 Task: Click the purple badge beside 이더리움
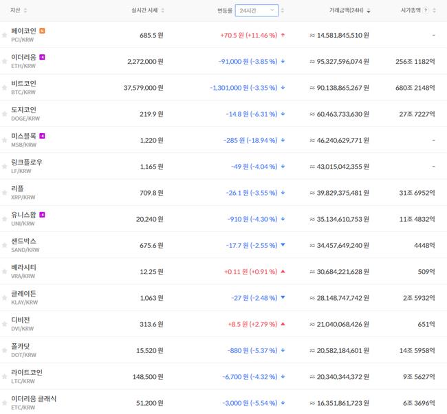43,57
